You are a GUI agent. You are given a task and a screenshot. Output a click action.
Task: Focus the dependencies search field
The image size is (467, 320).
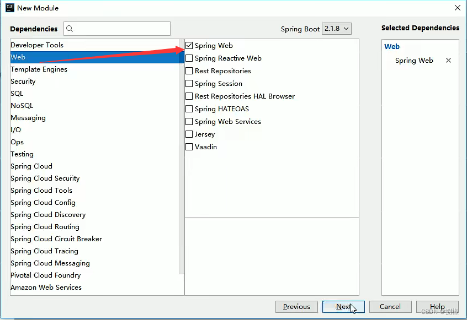(x=117, y=29)
